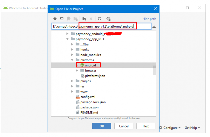Click the New Folder toolbar icon
Screen dimensions: 210x137
[x=84, y=19]
